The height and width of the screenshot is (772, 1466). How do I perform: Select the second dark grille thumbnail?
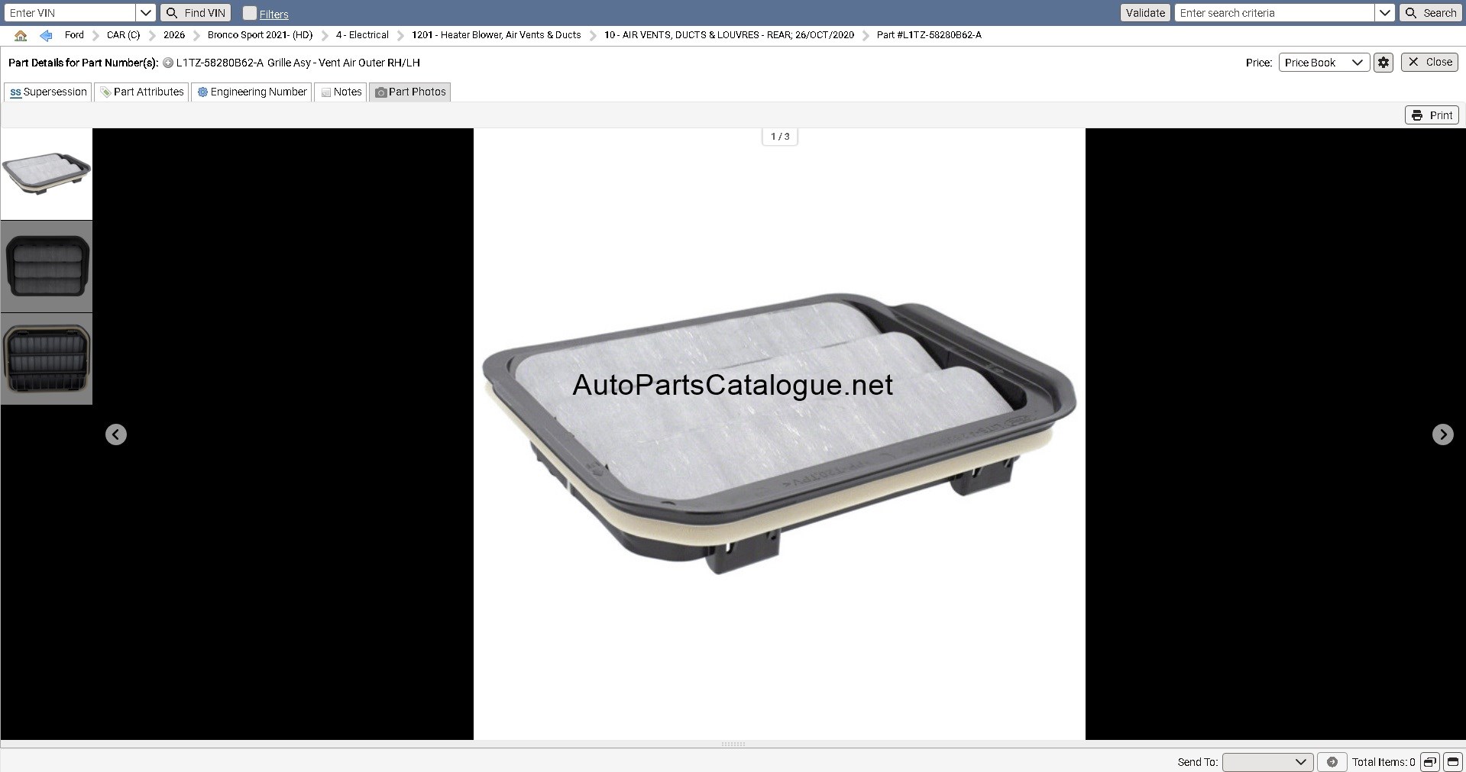pos(47,266)
